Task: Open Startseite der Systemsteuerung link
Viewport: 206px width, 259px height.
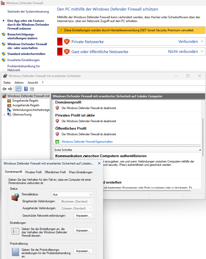Action: pos(28,12)
